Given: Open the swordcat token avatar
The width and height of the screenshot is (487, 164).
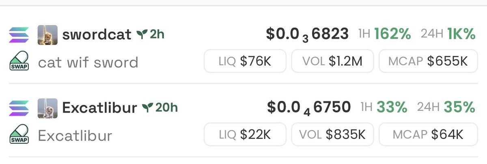Looking at the screenshot, I should coord(47,35).
